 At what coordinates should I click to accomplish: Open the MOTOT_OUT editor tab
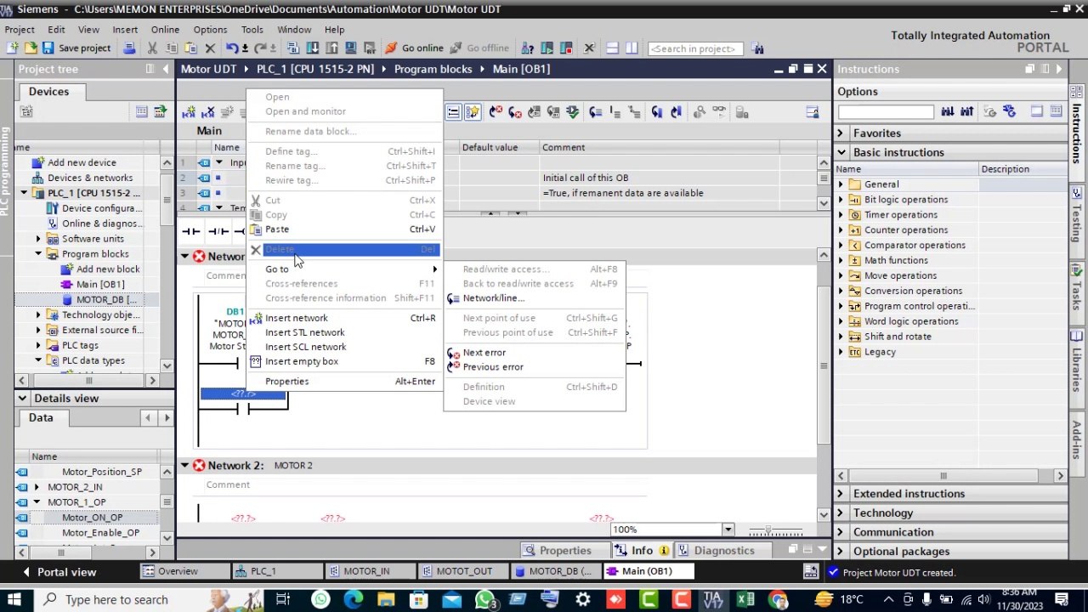[463, 571]
